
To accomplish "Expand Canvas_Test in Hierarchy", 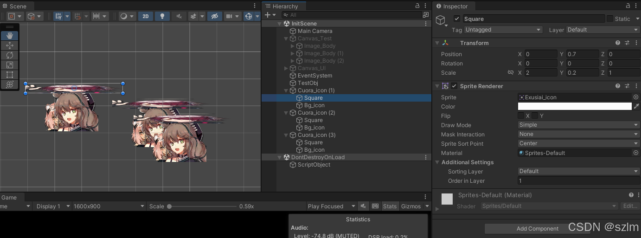I will pos(286,39).
